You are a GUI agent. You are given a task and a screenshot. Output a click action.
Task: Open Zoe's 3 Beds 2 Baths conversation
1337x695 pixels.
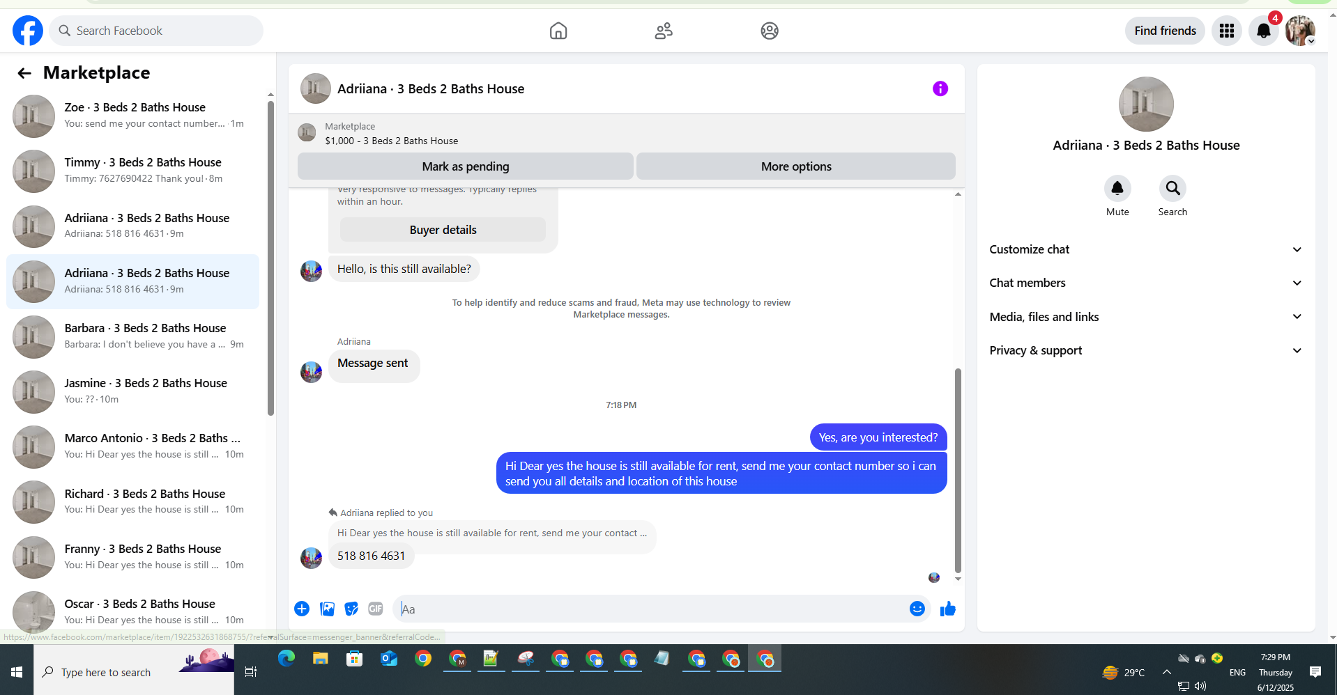coord(132,116)
